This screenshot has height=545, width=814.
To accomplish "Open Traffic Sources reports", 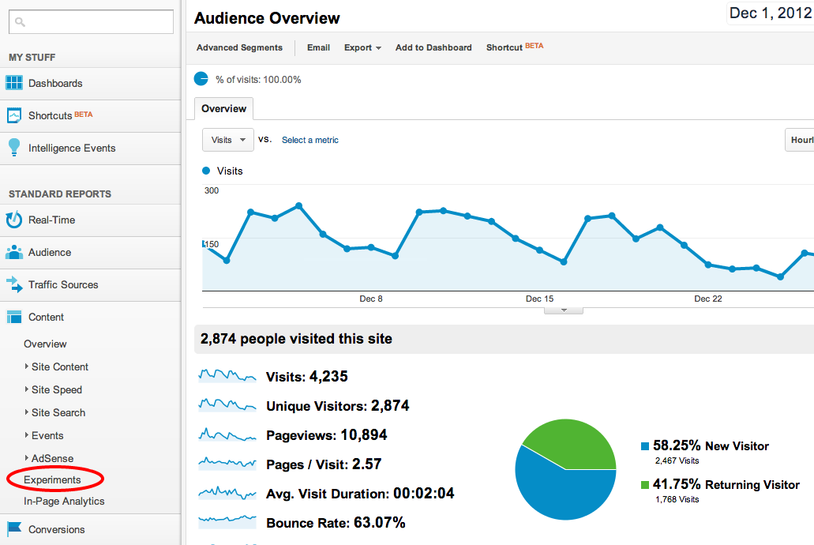I will pyautogui.click(x=90, y=284).
